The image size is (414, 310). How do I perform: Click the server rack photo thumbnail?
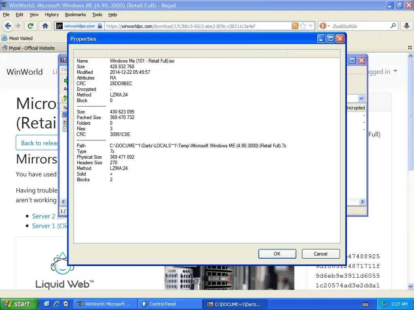pos(229,278)
